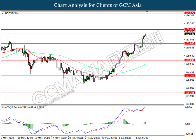Click the 129.630 price scale value
This screenshot has height=140, width=196.
click(190, 56)
